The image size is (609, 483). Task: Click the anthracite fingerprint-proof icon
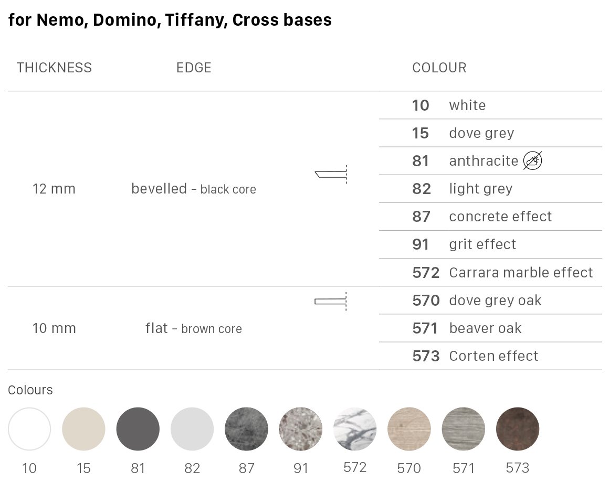click(532, 160)
